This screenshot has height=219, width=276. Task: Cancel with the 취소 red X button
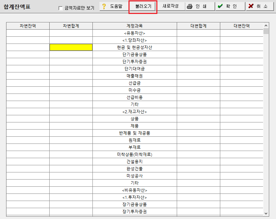click(x=260, y=6)
